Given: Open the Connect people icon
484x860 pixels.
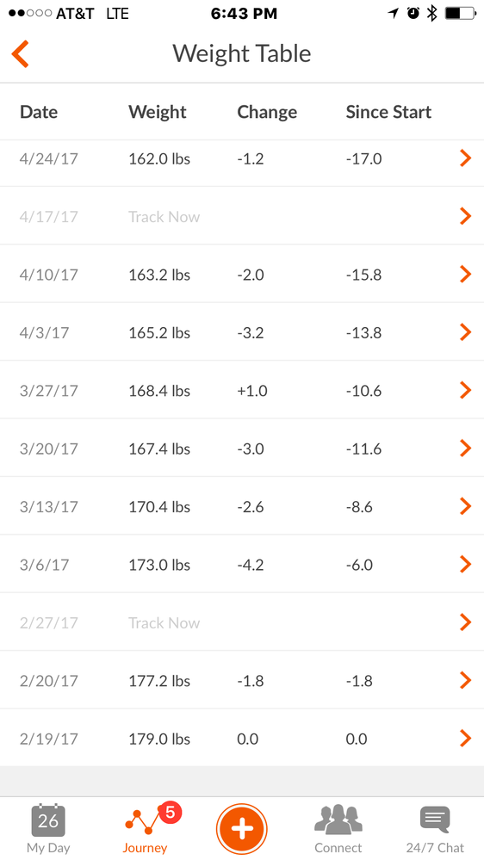Looking at the screenshot, I should click(x=338, y=820).
